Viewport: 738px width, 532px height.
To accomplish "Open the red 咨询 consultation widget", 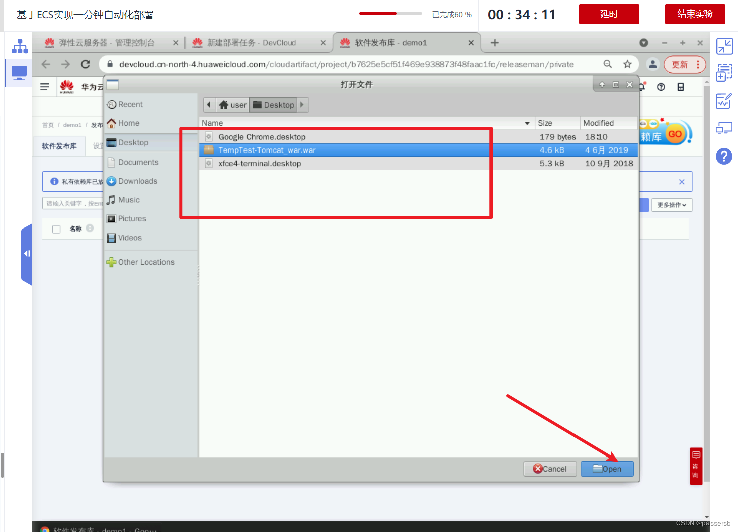I will pos(696,466).
